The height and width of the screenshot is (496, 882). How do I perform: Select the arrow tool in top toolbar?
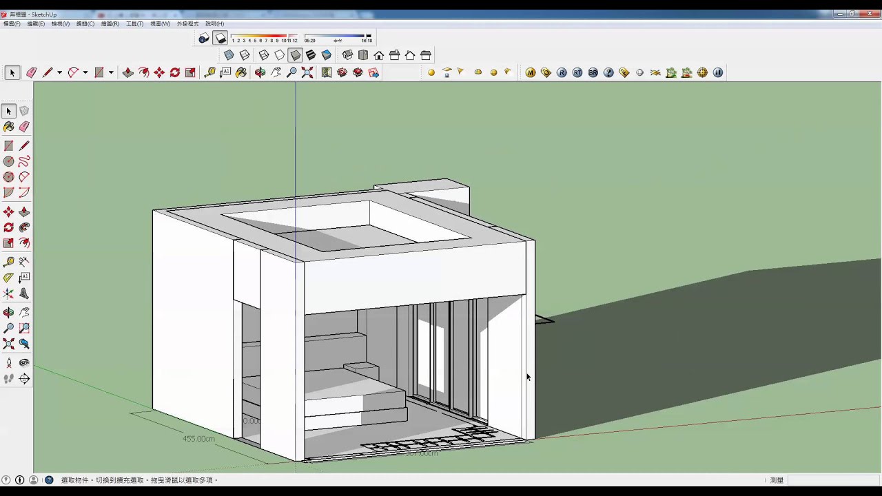point(12,72)
